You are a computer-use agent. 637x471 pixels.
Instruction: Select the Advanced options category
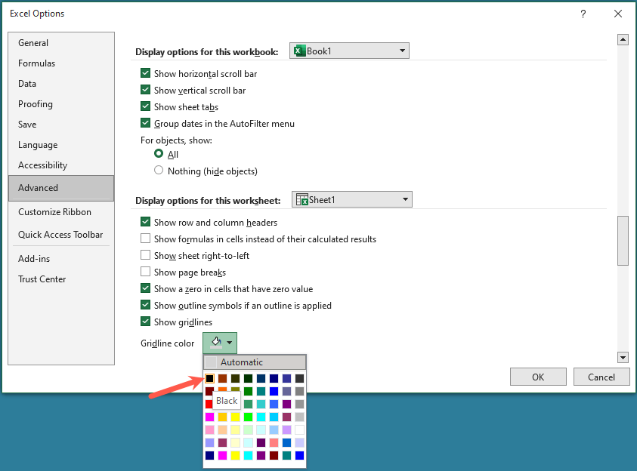tap(61, 188)
